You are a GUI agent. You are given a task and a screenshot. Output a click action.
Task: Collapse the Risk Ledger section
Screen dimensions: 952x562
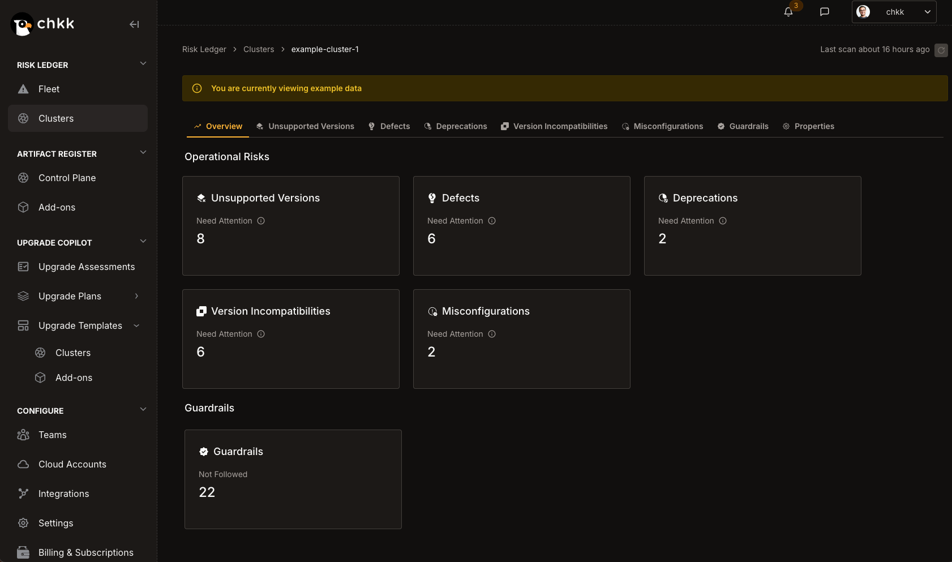(x=143, y=63)
